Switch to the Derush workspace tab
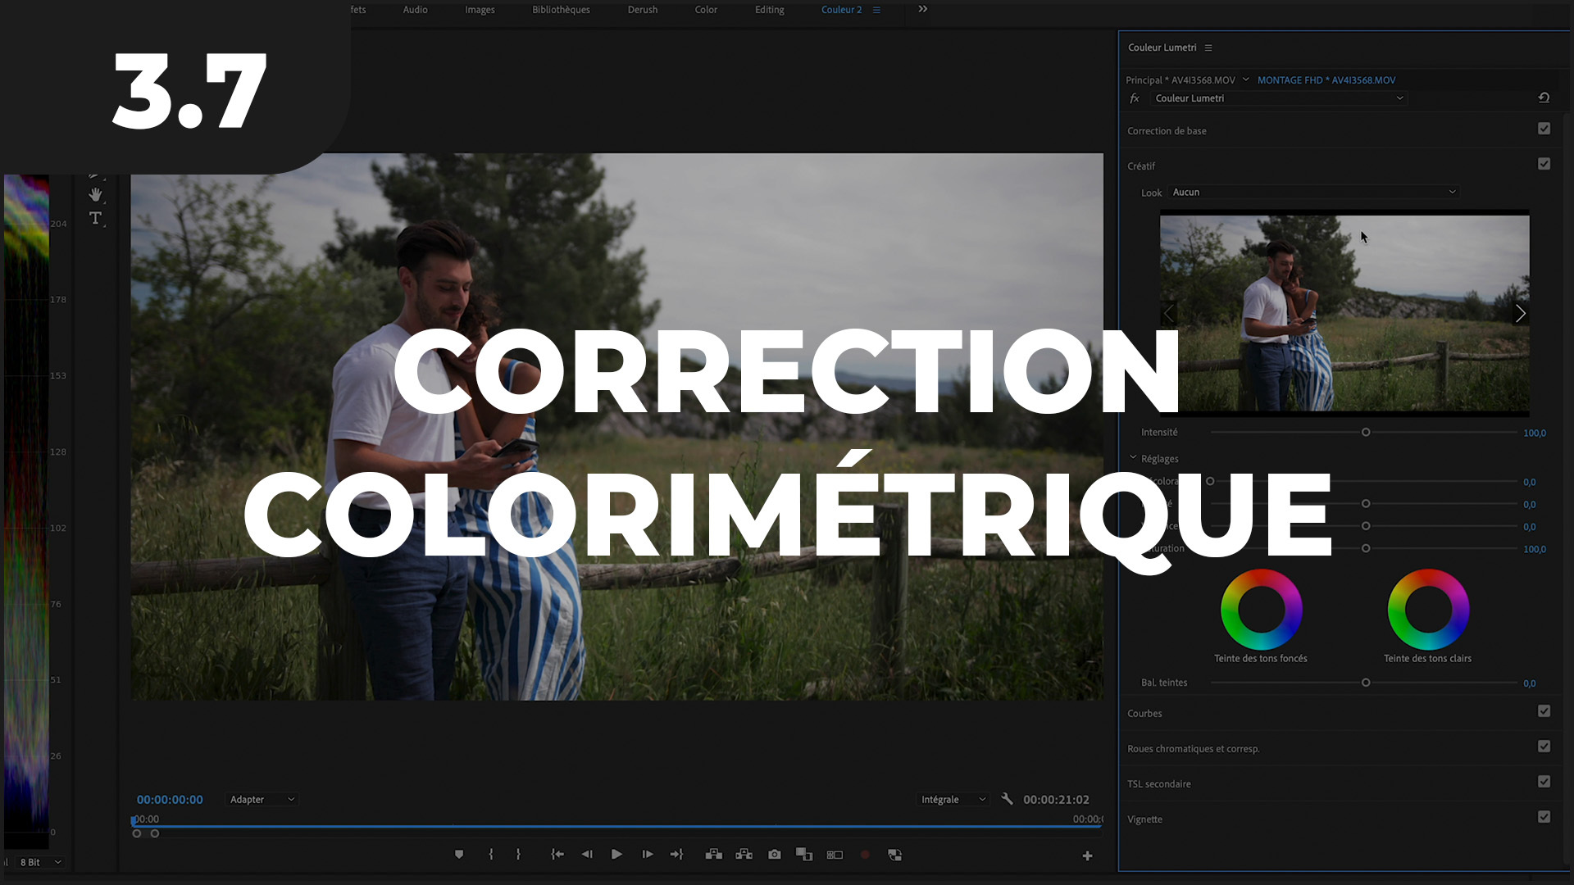The height and width of the screenshot is (885, 1574). click(x=643, y=10)
